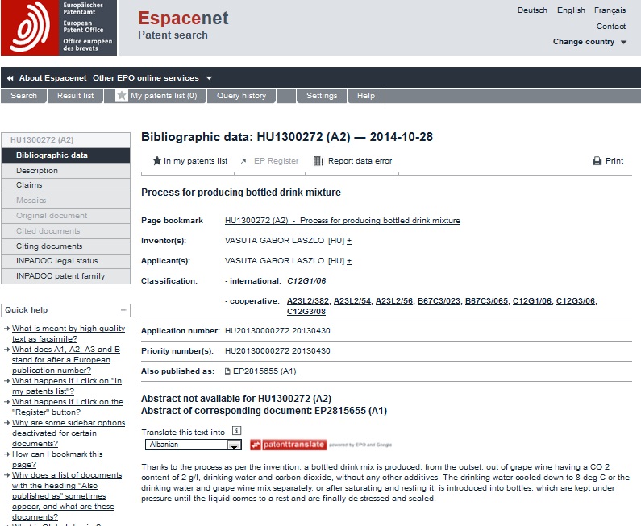Click the Page bookmark link HU1300272 (A2)
This screenshot has width=641, height=526.
pyautogui.click(x=343, y=221)
